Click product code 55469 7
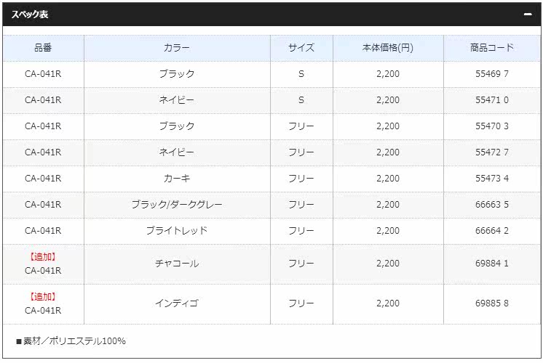 pos(492,74)
